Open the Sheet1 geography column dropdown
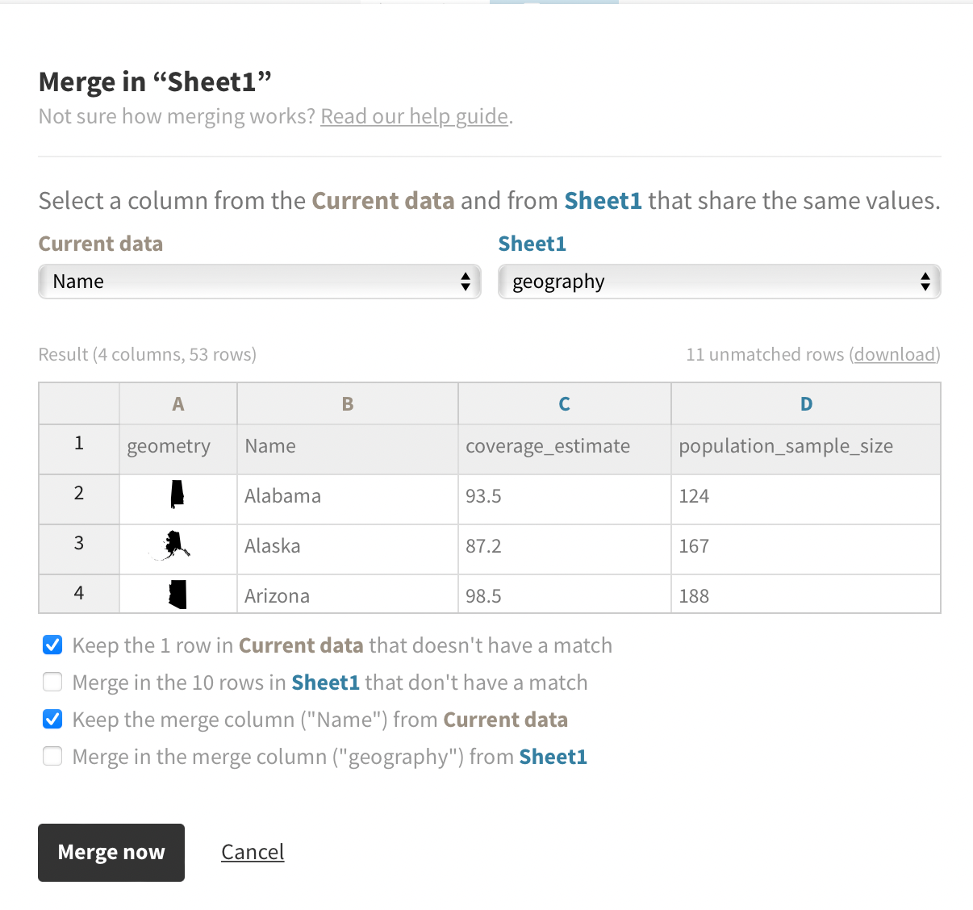The image size is (973, 910). 719,282
